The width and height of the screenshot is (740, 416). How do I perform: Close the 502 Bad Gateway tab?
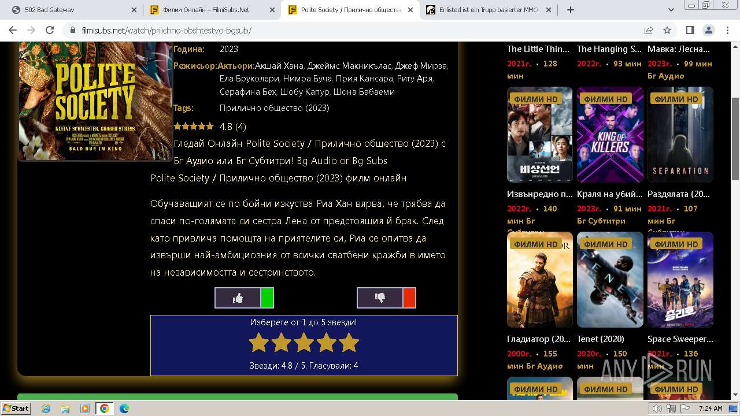pos(134,10)
